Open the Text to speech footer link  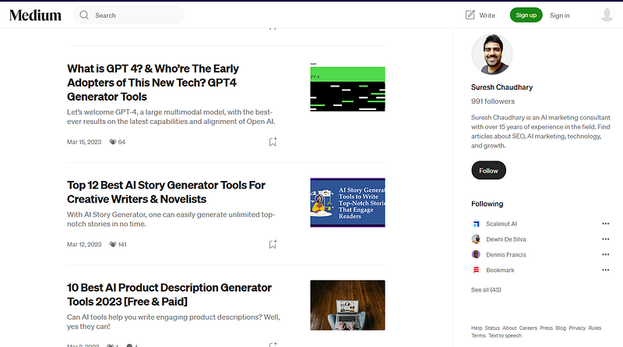(x=505, y=335)
